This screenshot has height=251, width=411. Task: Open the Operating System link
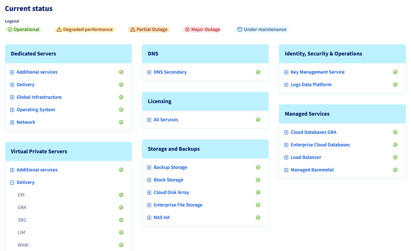pos(36,110)
